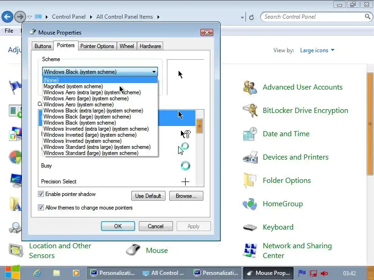Choose Windows Black (extra large) scheme
The width and height of the screenshot is (374, 280).
pyautogui.click(x=100, y=111)
